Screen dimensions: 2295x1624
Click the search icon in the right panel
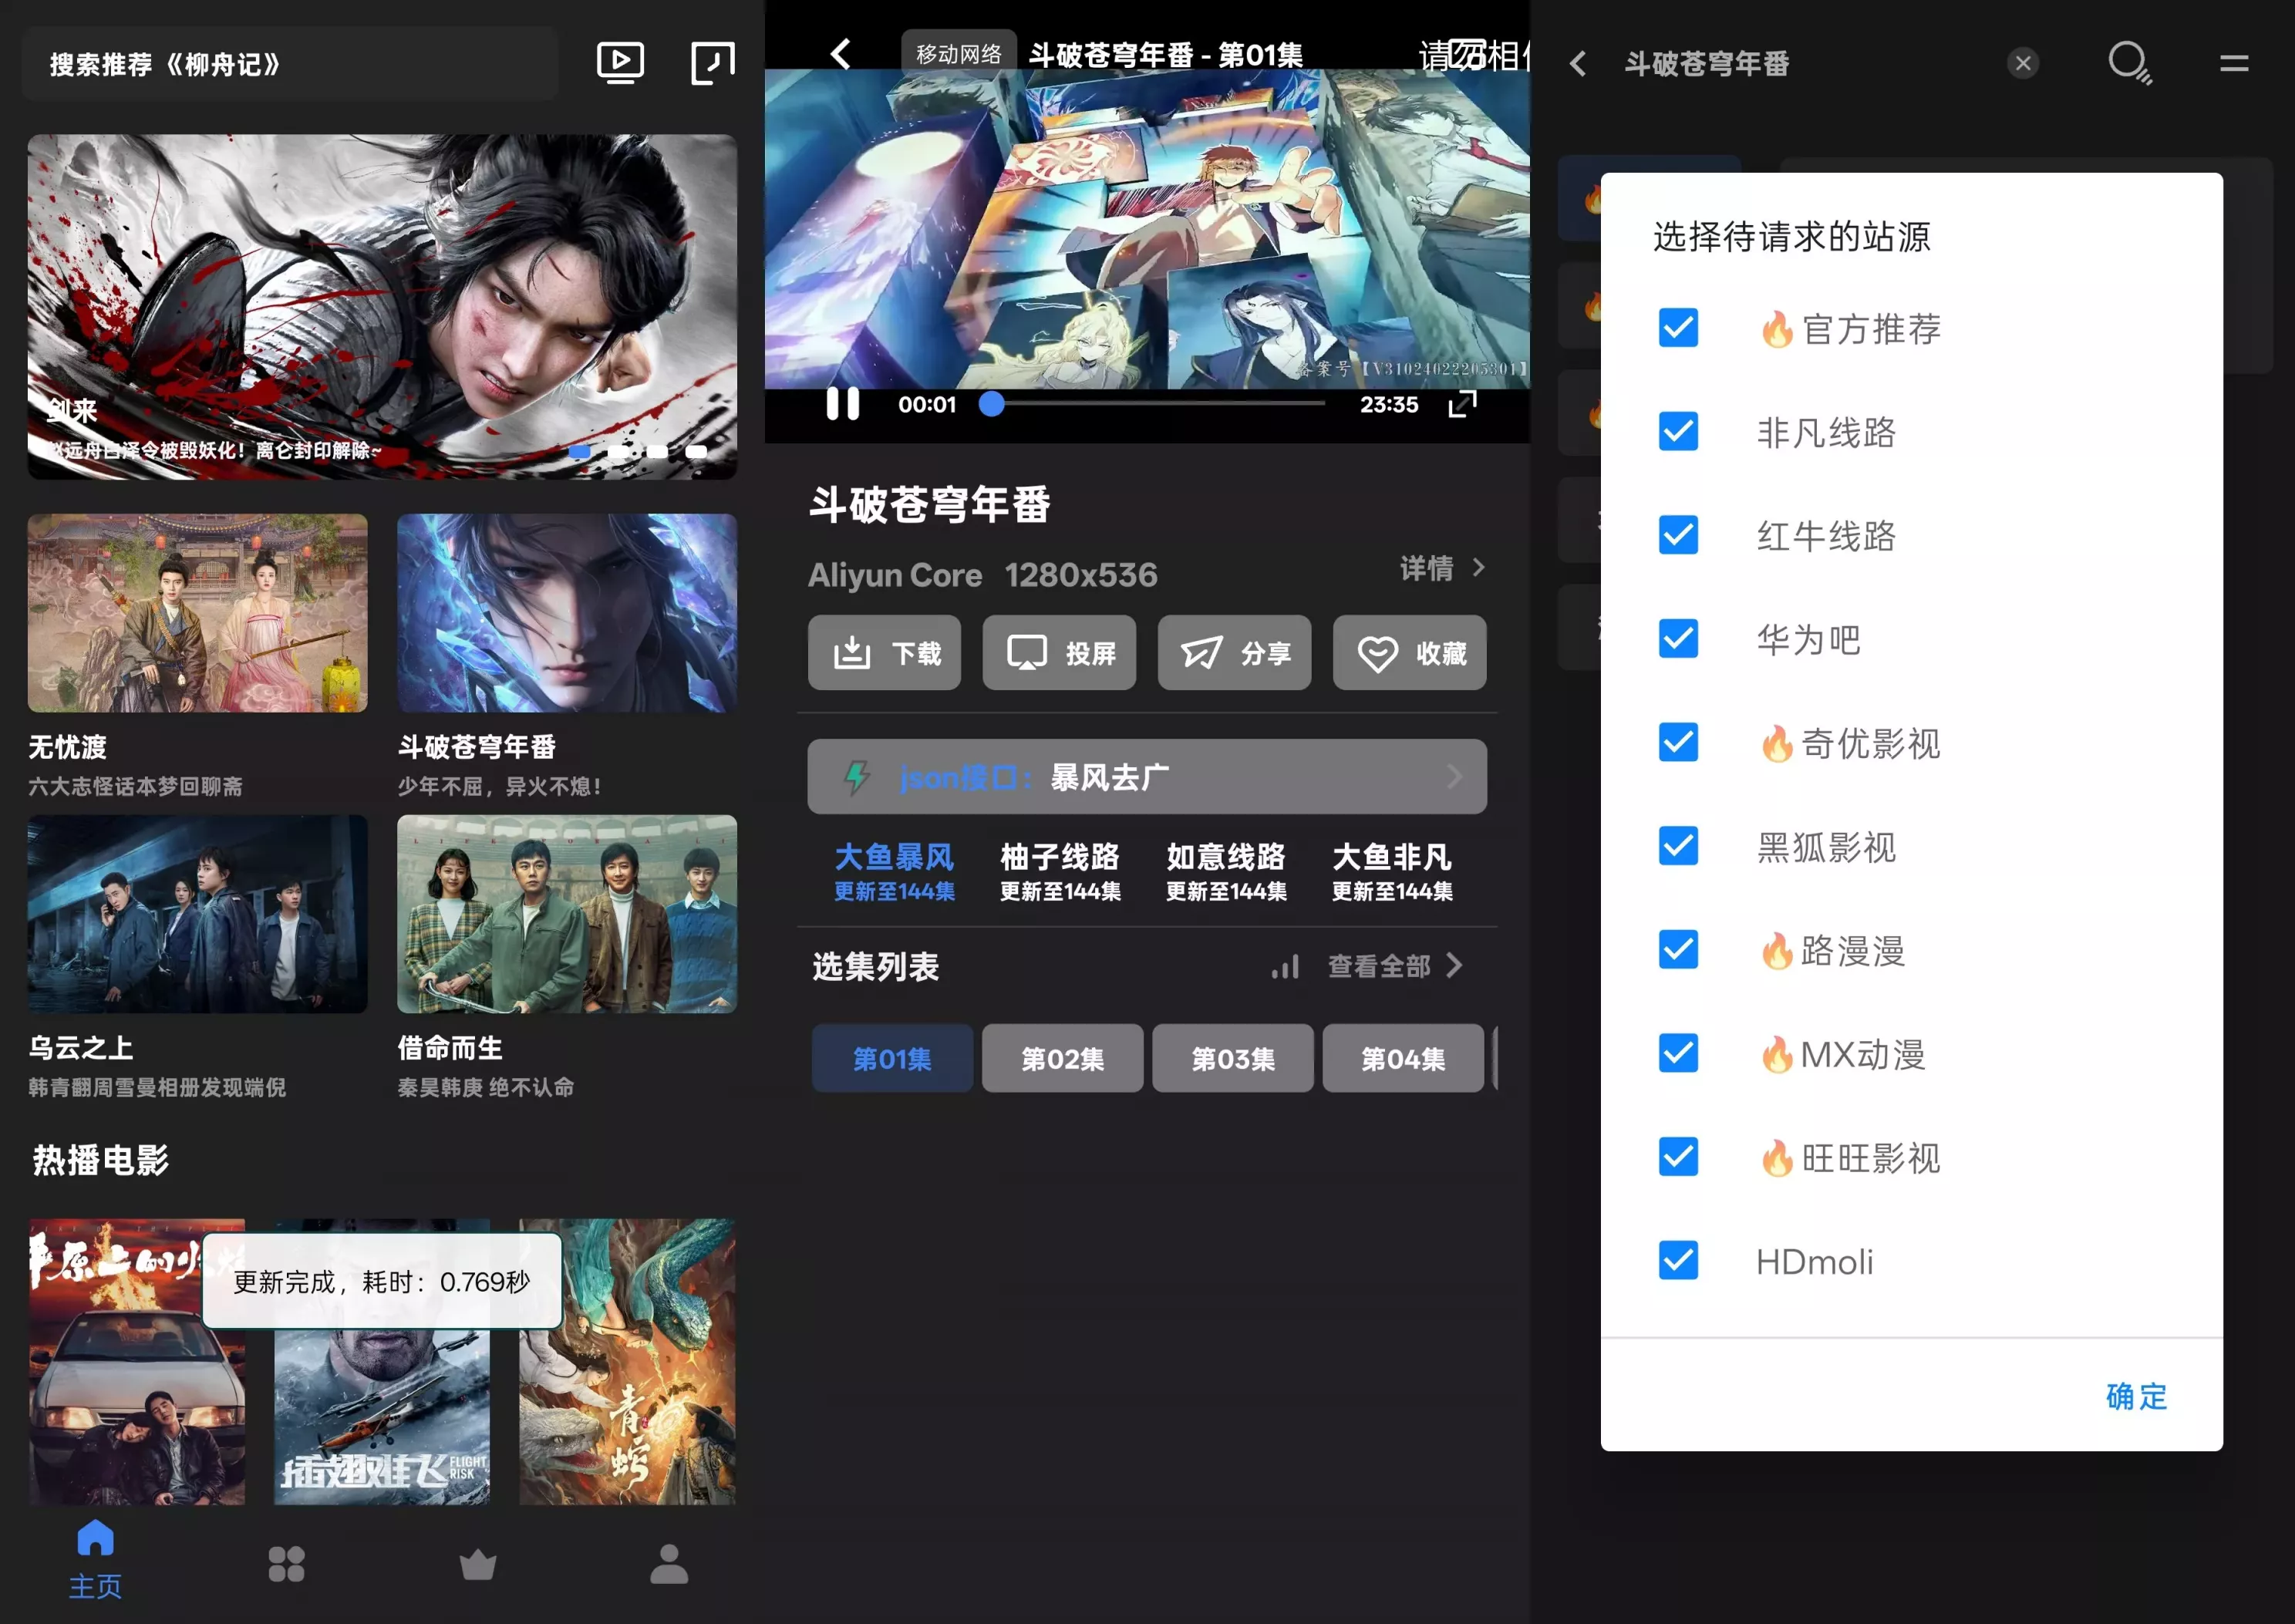pos(2128,63)
